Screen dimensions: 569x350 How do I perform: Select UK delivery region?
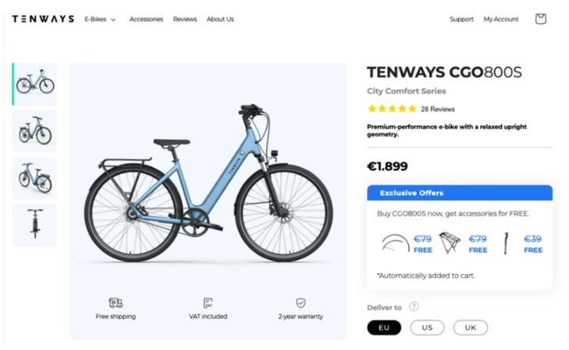pos(470,328)
